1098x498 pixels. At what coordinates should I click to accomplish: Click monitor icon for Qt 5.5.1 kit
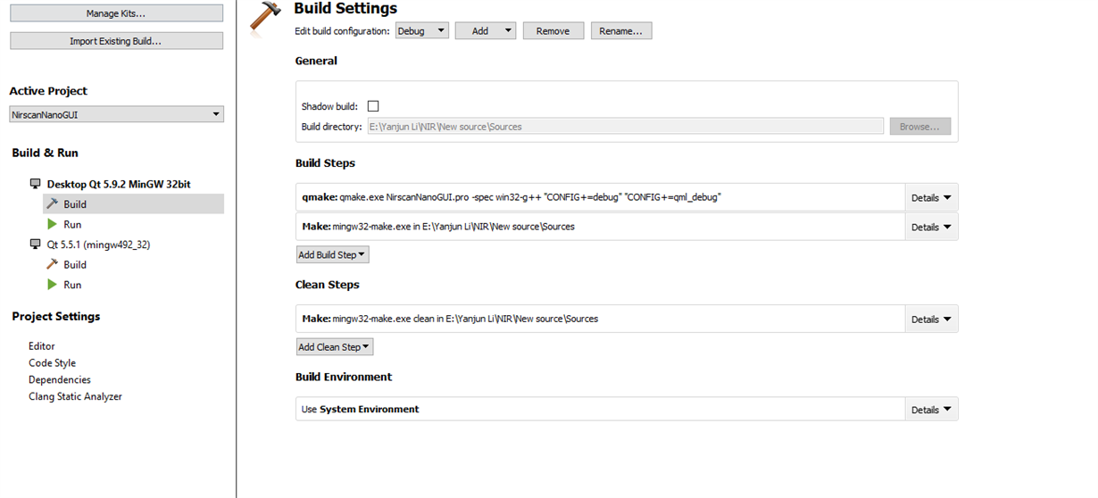coord(35,244)
